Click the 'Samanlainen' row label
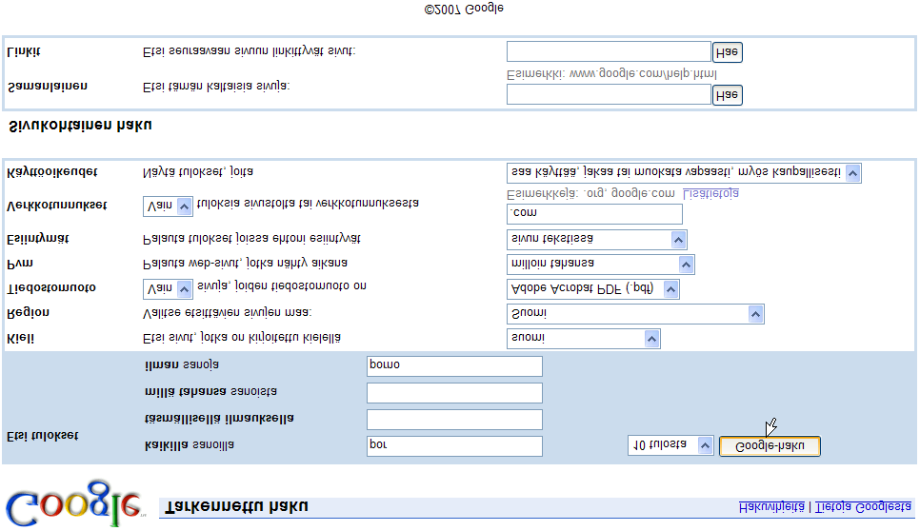920x531 pixels. (48, 87)
